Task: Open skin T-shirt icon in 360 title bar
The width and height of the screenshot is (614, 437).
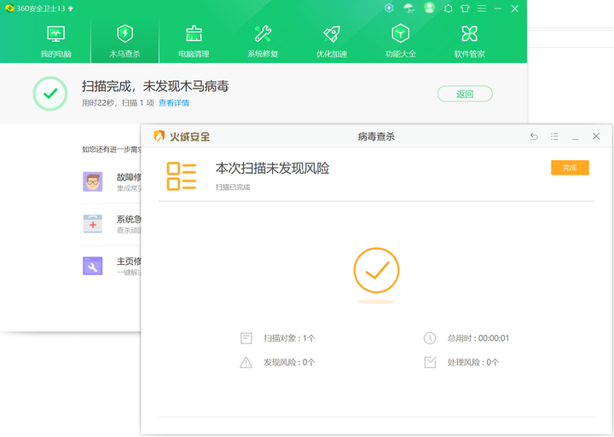Action: pos(465,9)
